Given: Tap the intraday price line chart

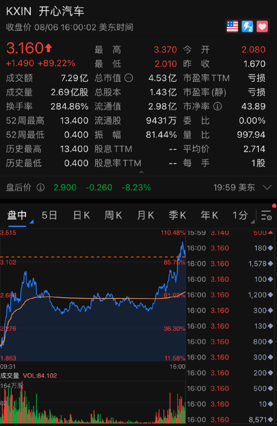Looking at the screenshot, I should (x=93, y=295).
